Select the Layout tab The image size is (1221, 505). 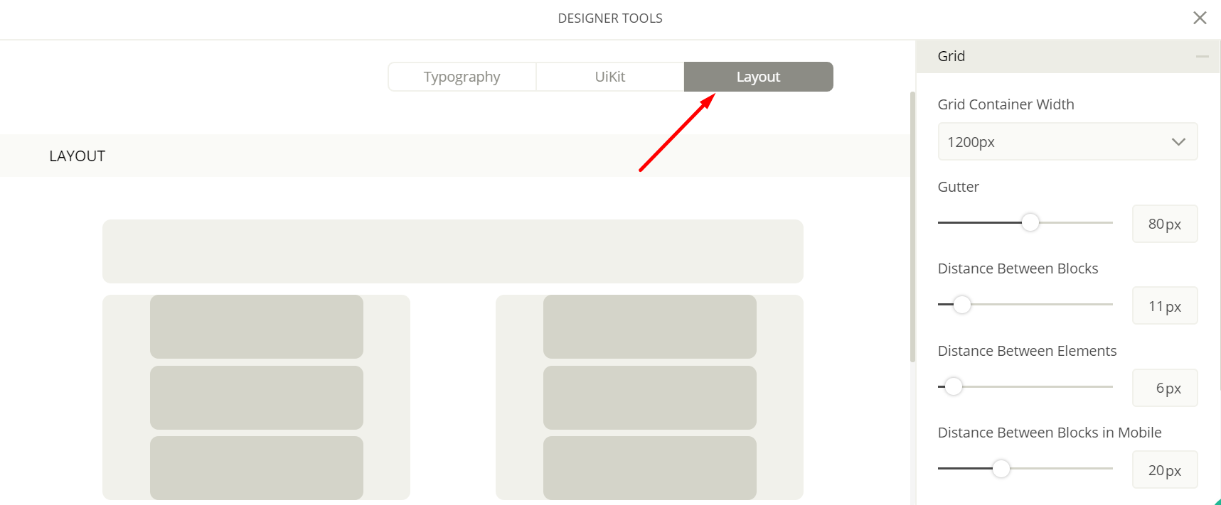coord(758,77)
